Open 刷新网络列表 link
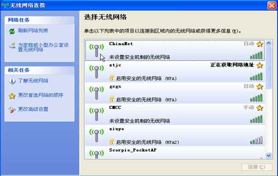This screenshot has height=176, width=278. [x=33, y=31]
